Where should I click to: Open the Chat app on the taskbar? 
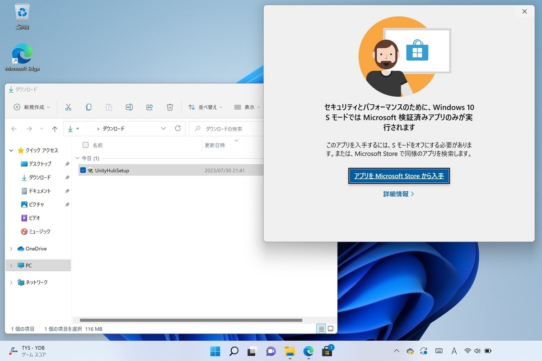pos(271,351)
